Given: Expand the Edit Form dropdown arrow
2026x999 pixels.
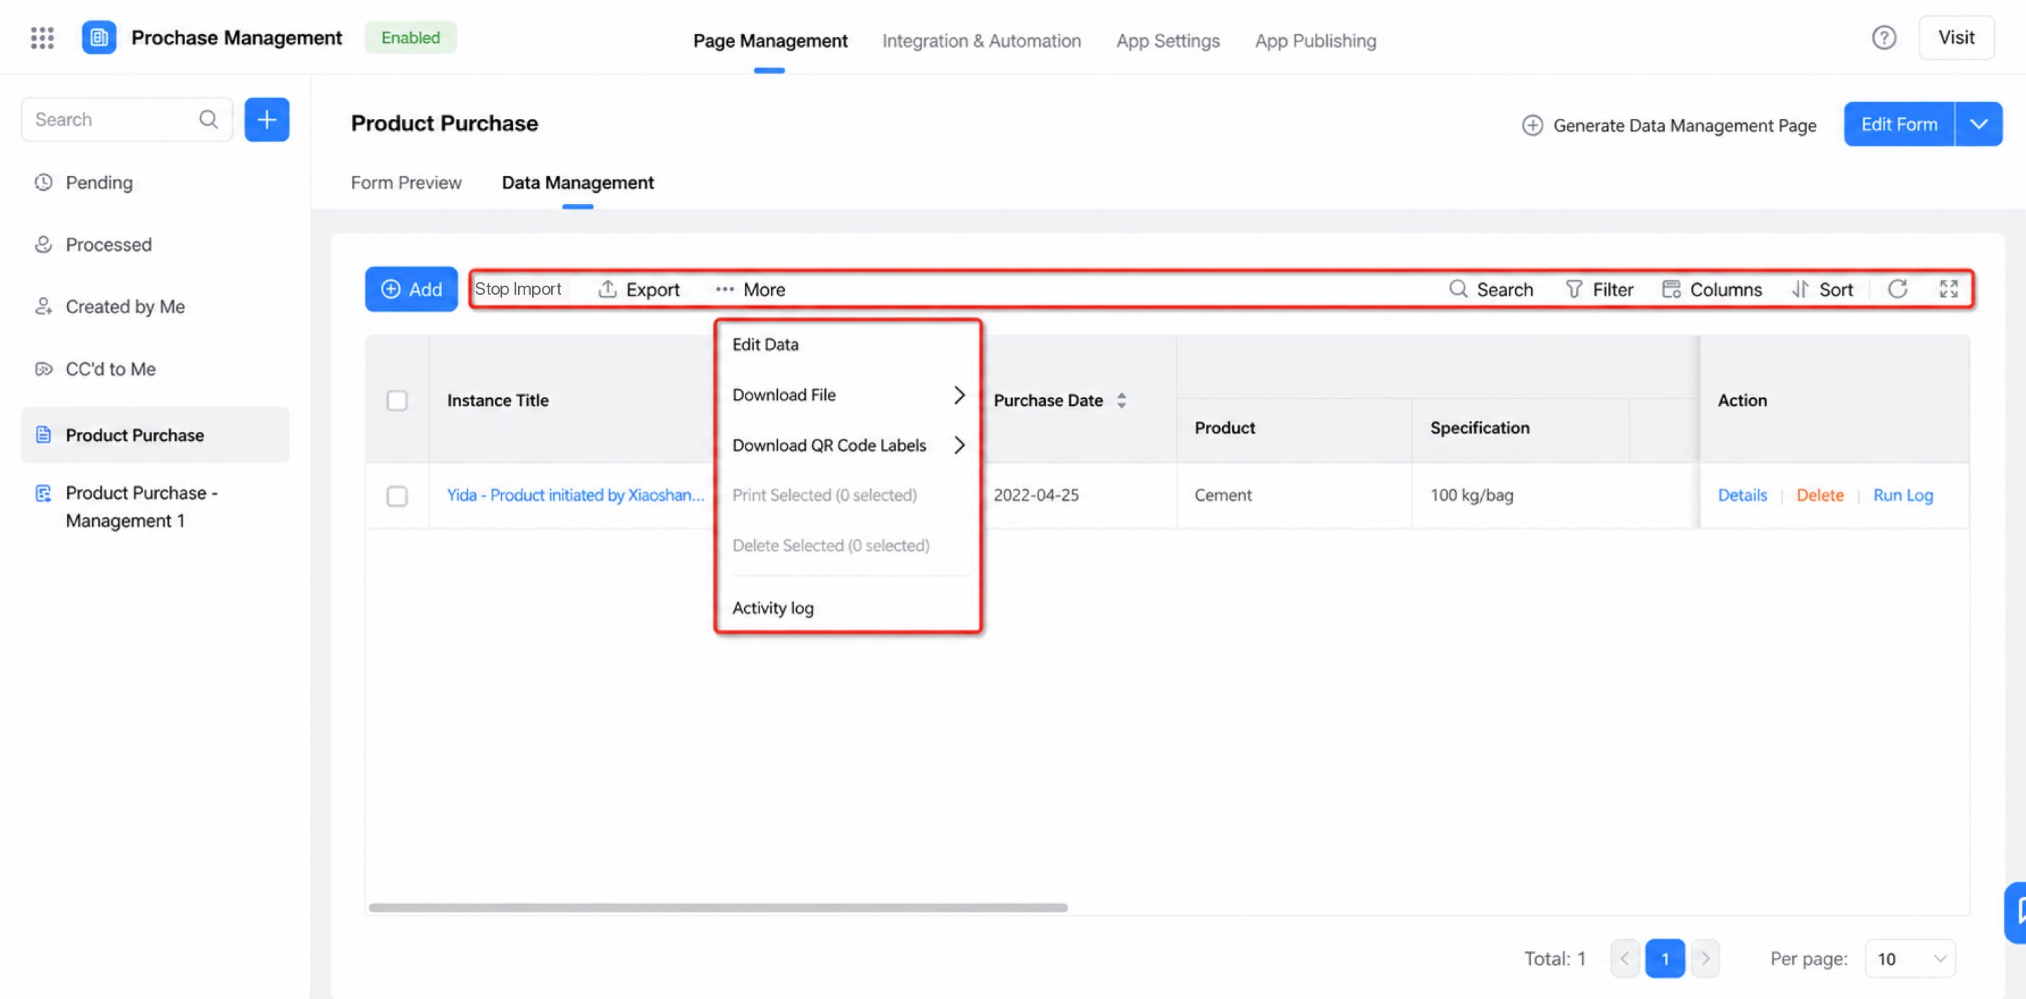Looking at the screenshot, I should (1978, 125).
